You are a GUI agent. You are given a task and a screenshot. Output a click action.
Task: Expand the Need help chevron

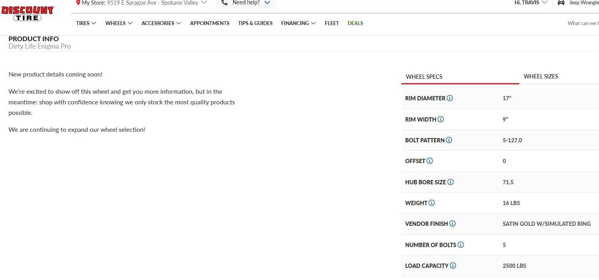(x=267, y=2)
